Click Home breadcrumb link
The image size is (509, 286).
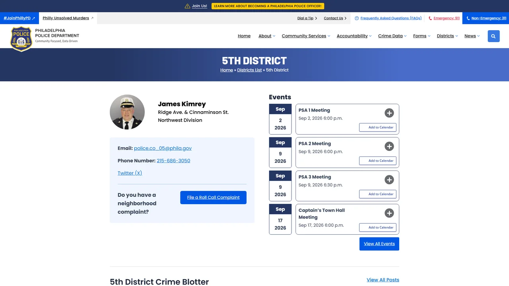click(227, 70)
